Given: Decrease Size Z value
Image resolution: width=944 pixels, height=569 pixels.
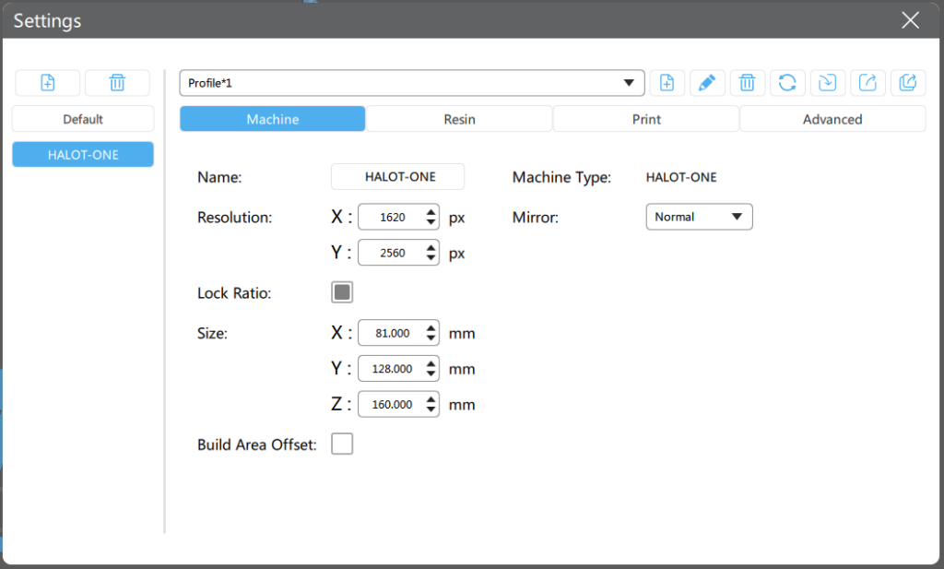Looking at the screenshot, I should click(431, 409).
